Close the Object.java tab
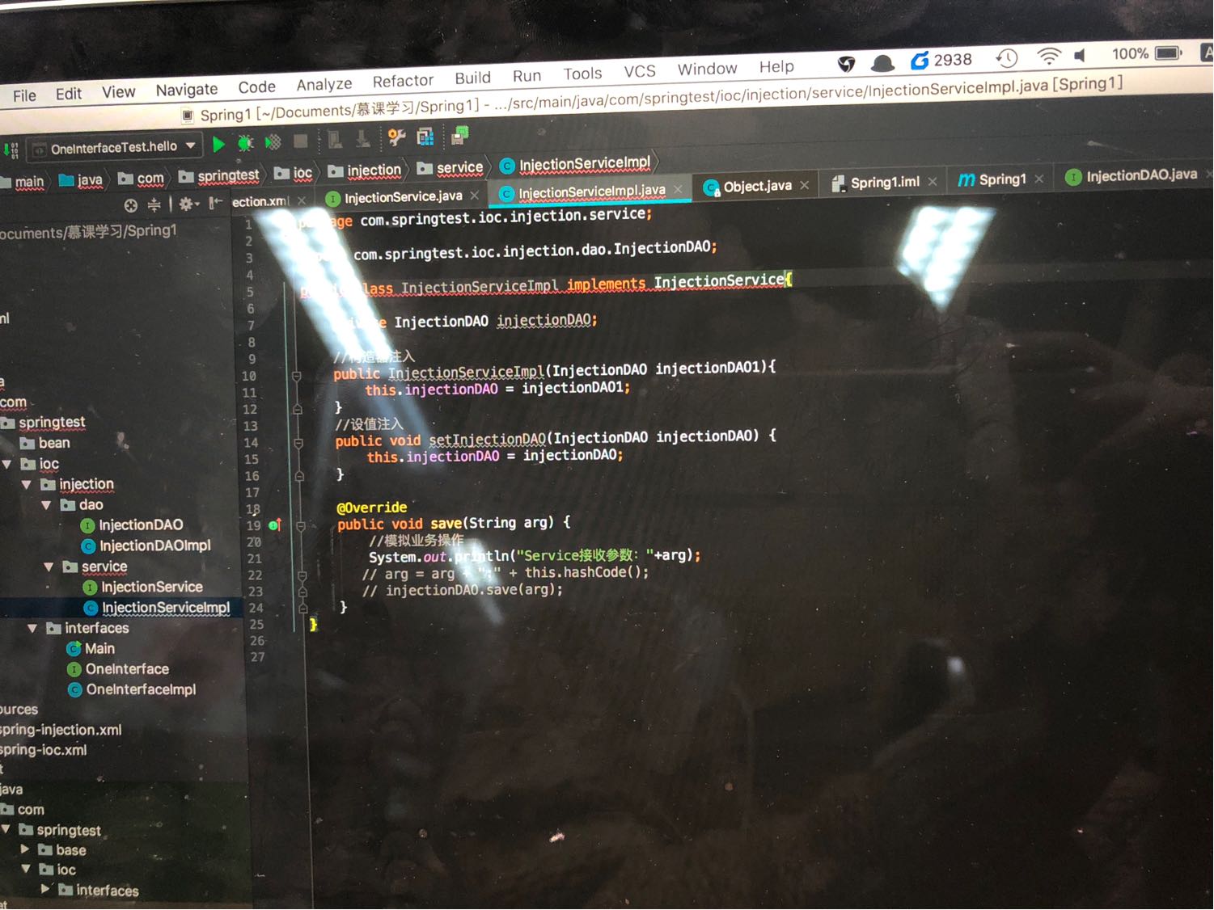1214x910 pixels. pyautogui.click(x=805, y=185)
